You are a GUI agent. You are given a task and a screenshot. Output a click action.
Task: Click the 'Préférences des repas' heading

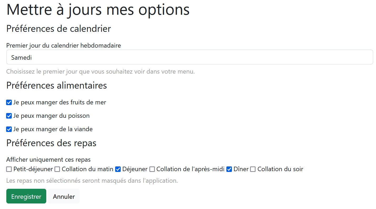pos(51,143)
